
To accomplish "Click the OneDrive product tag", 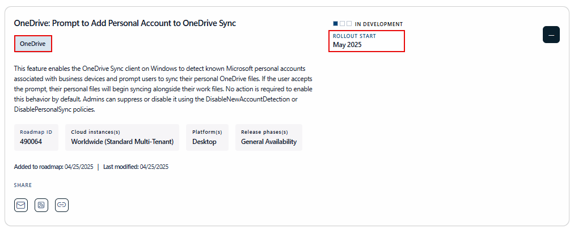I will [x=33, y=44].
